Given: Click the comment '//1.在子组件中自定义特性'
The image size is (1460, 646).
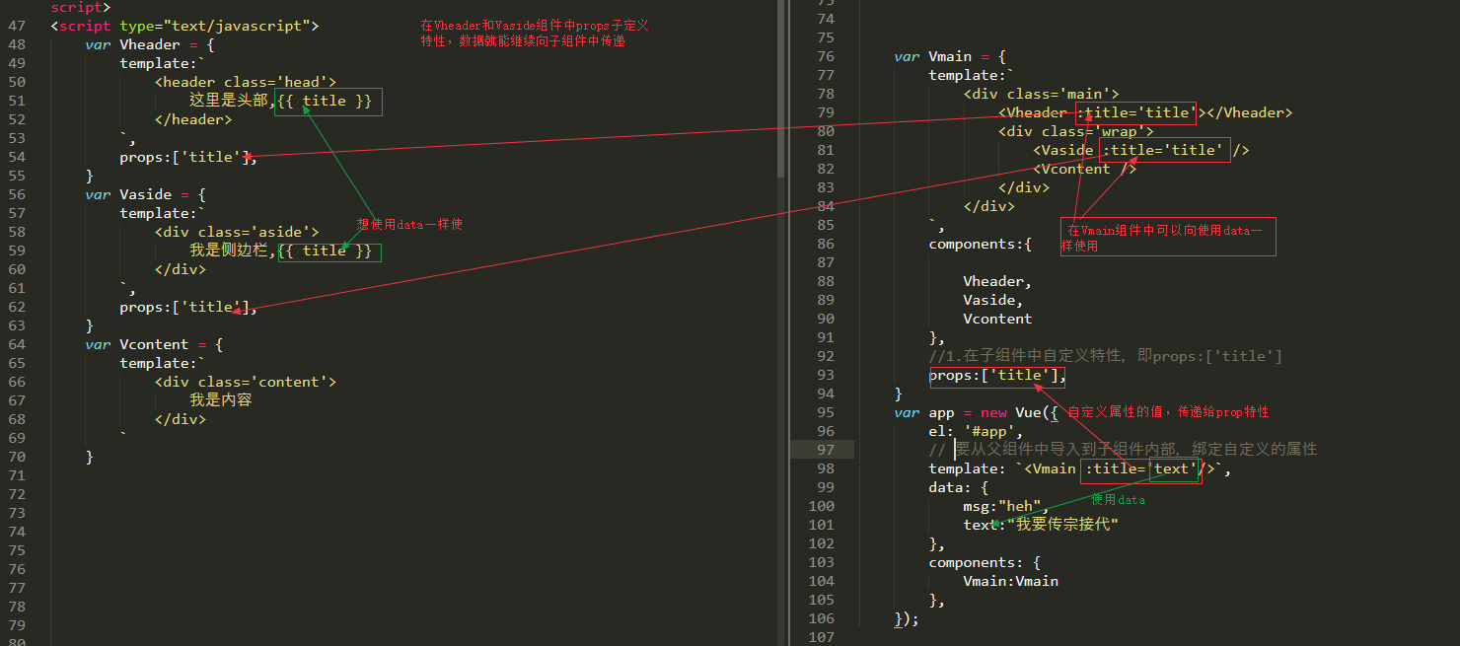Looking at the screenshot, I should coord(1025,356).
